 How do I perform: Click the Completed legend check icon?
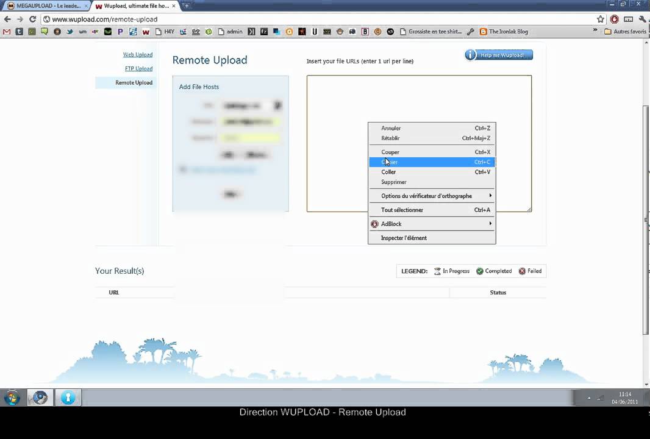pyautogui.click(x=480, y=271)
